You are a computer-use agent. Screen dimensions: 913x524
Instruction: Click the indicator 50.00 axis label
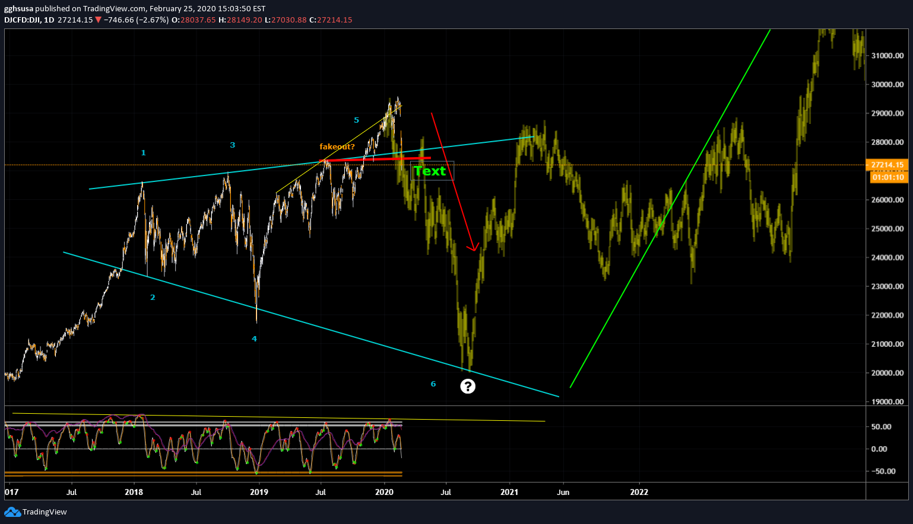pyautogui.click(x=882, y=427)
